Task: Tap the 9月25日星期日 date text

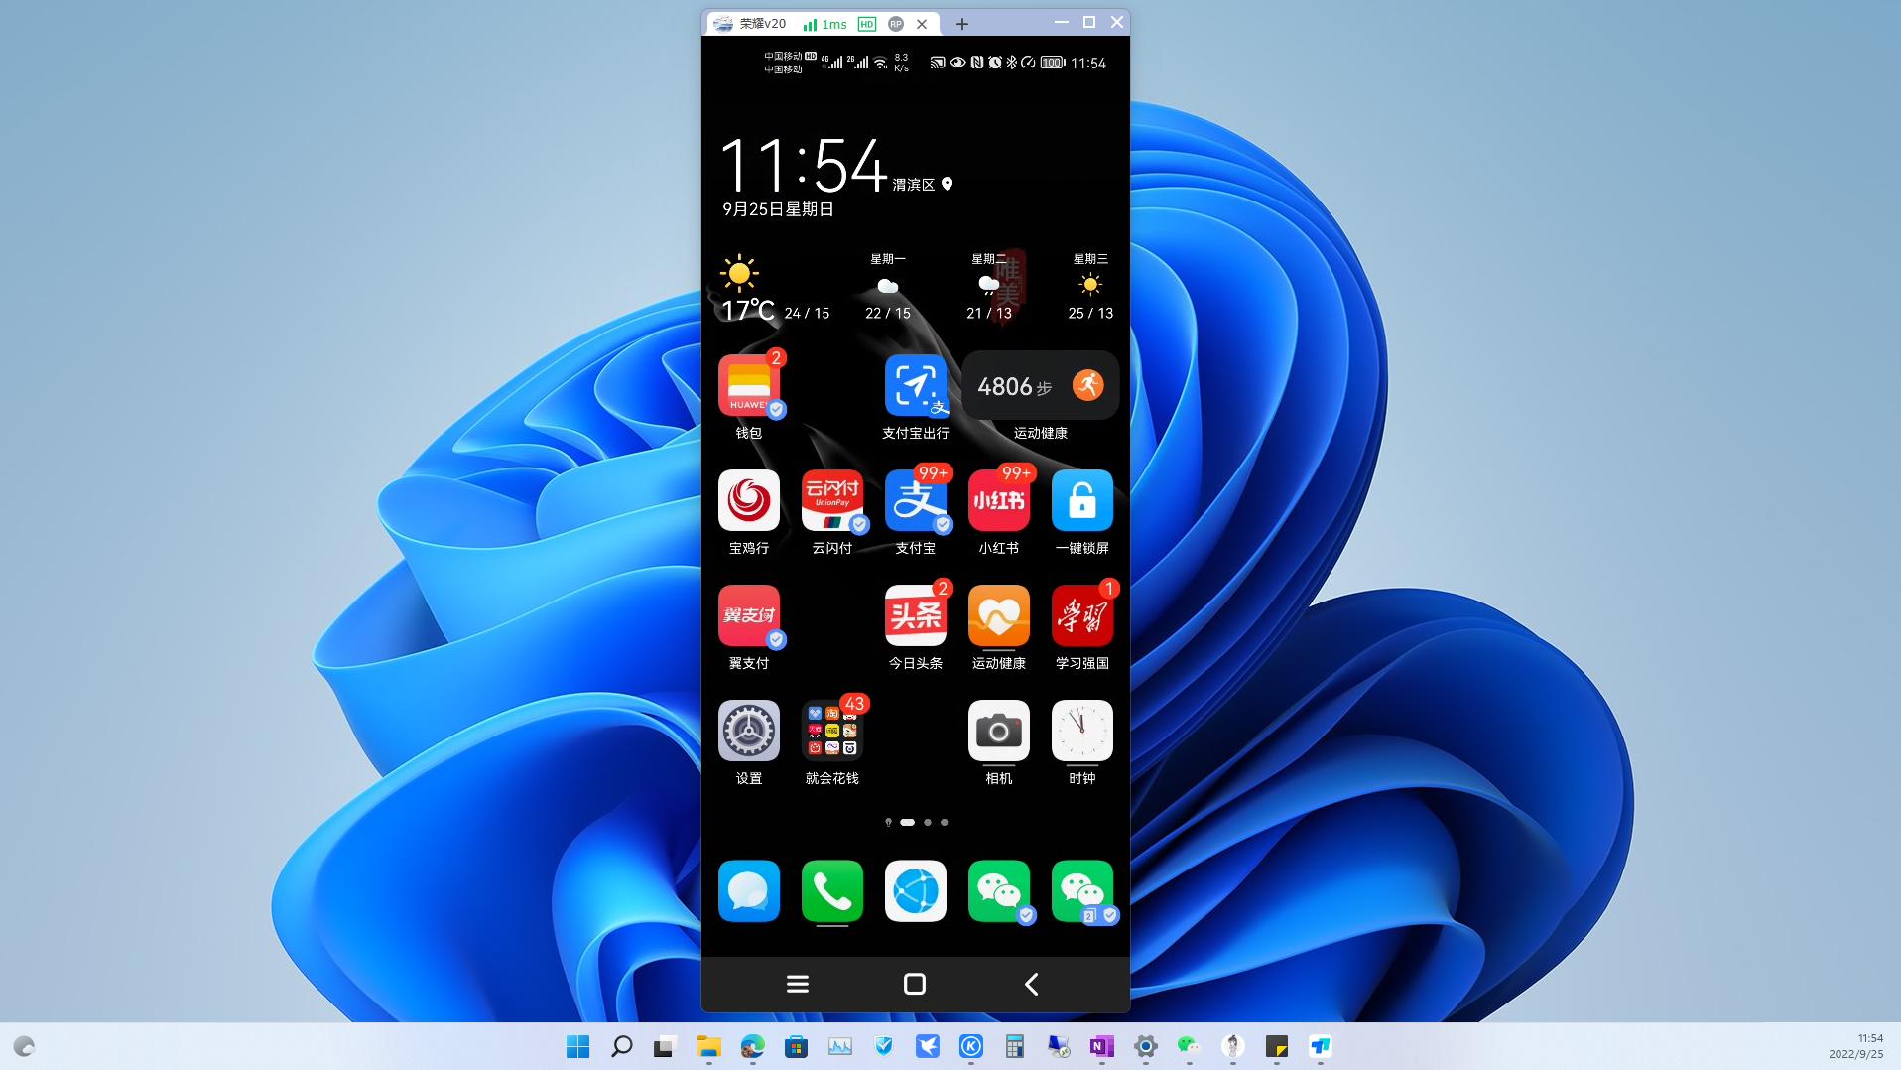Action: (x=778, y=209)
